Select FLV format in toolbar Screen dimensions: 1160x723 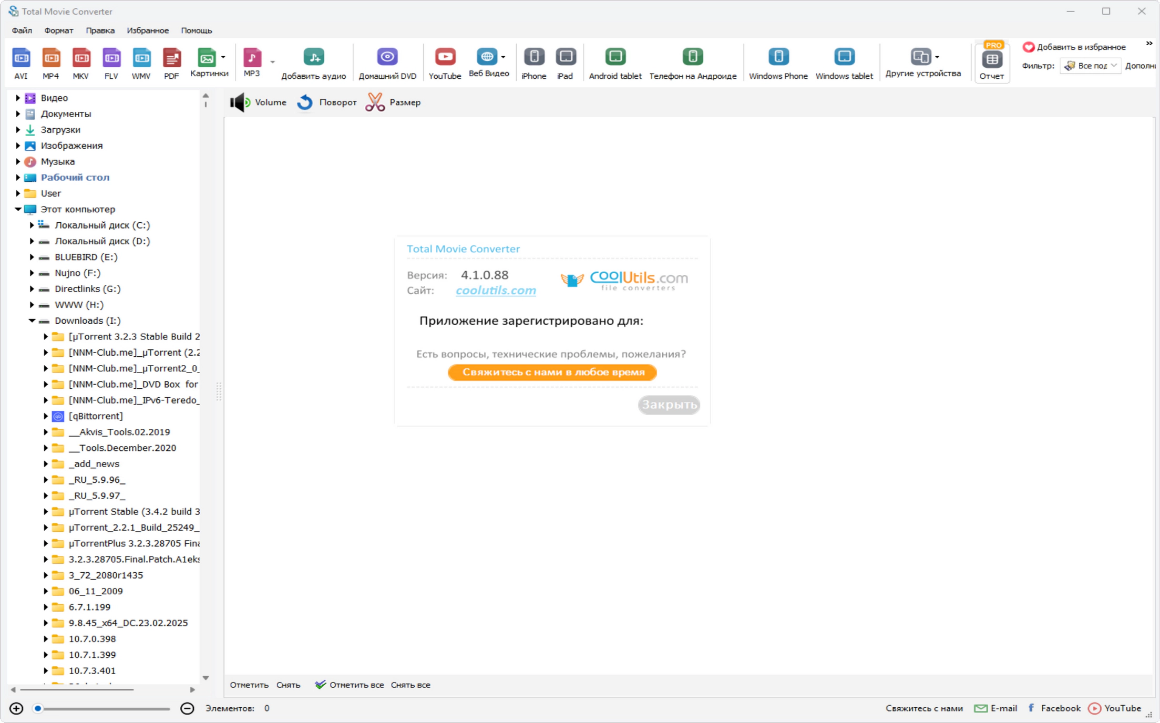click(x=111, y=63)
